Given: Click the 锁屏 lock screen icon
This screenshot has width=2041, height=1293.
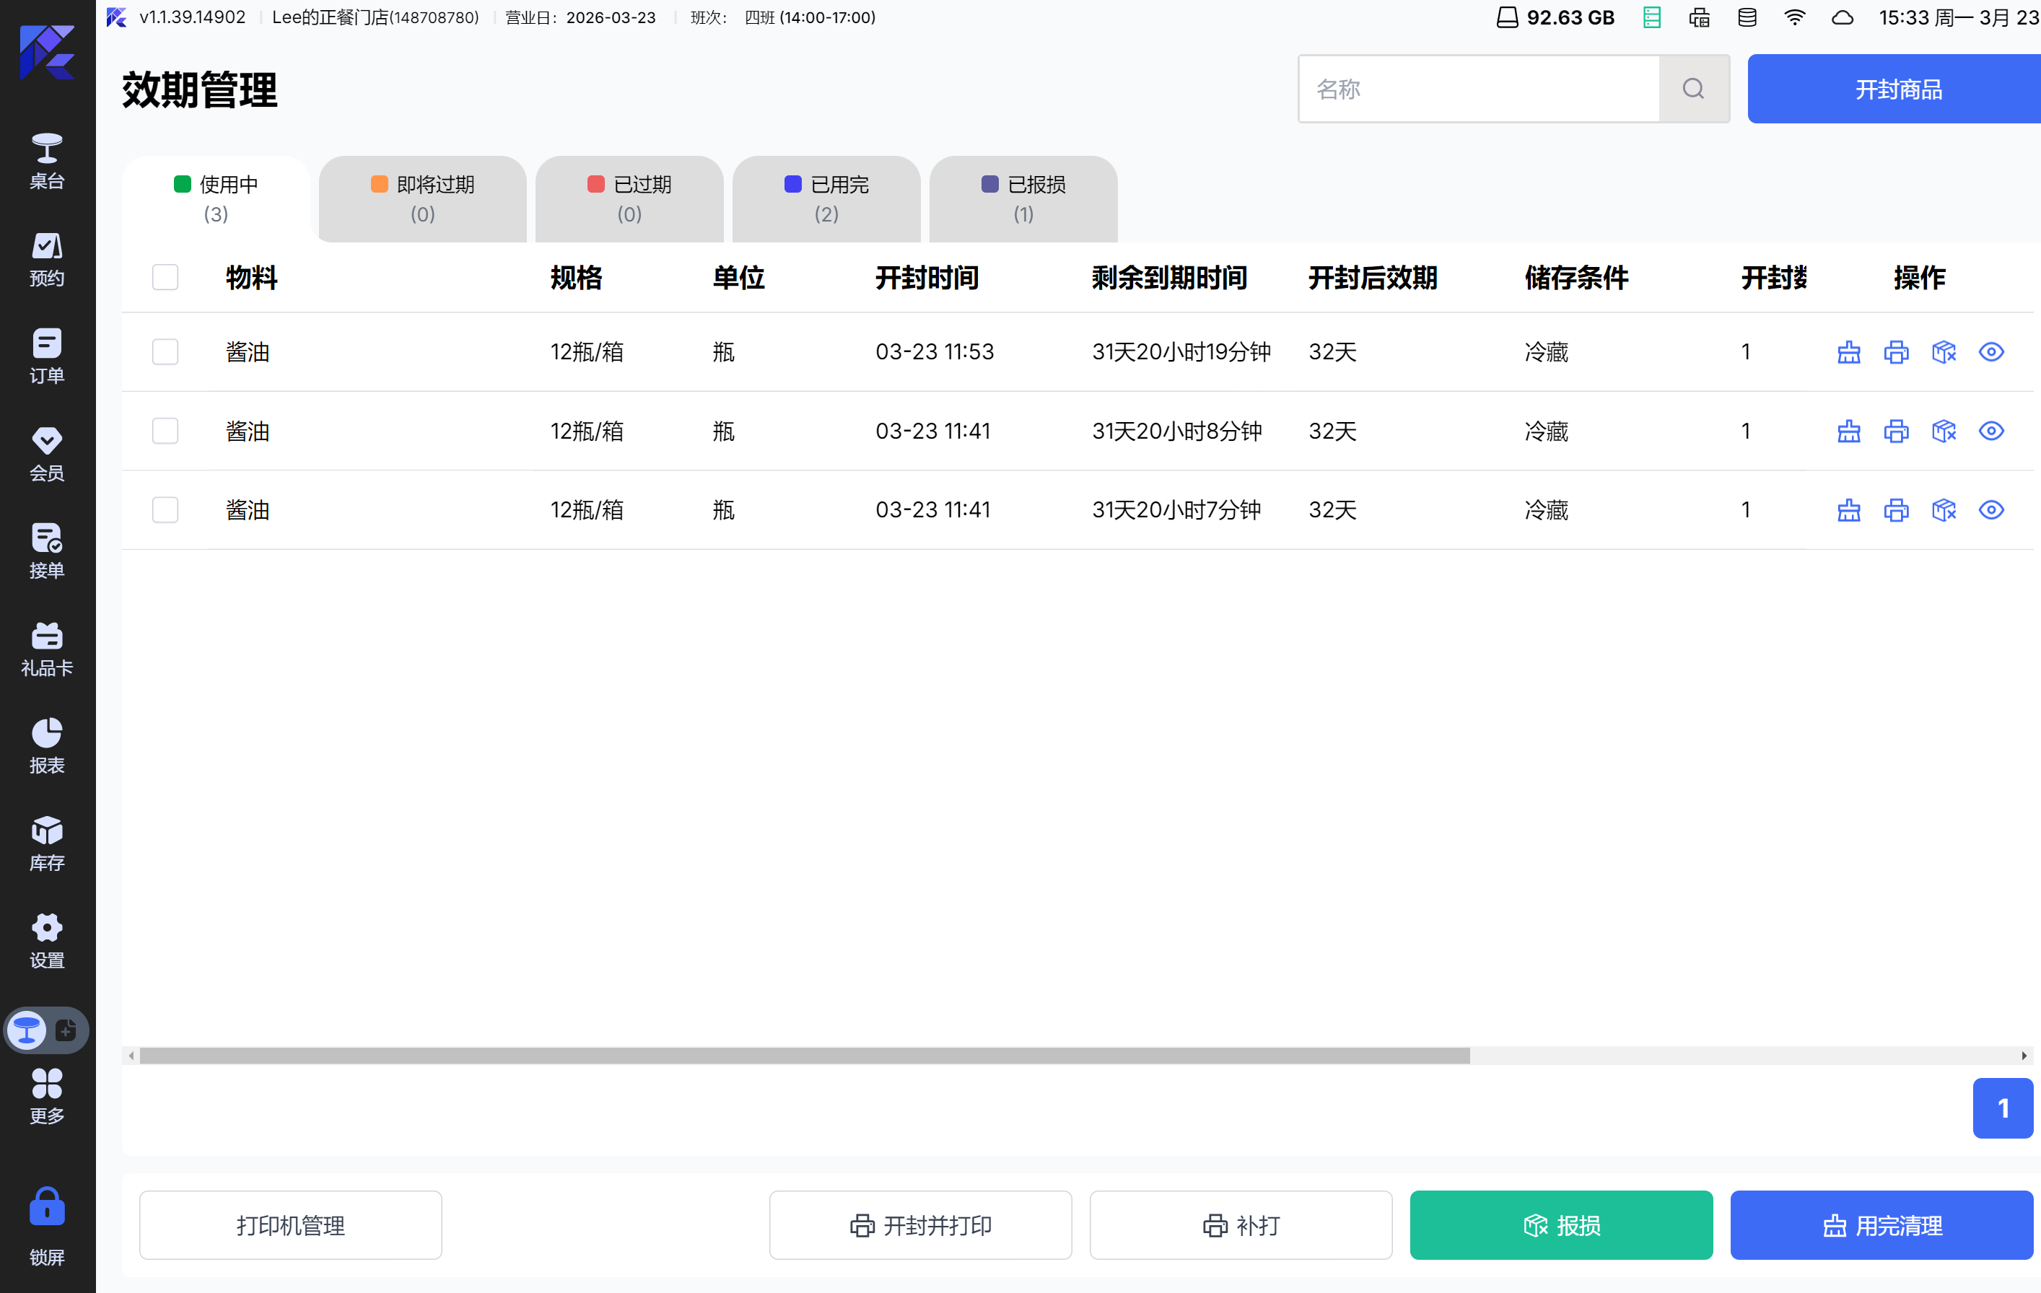Looking at the screenshot, I should (47, 1224).
